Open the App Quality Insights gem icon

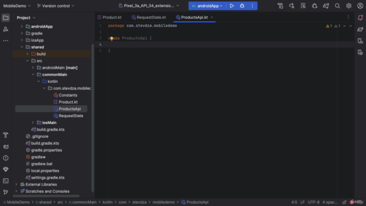[x=6, y=169]
